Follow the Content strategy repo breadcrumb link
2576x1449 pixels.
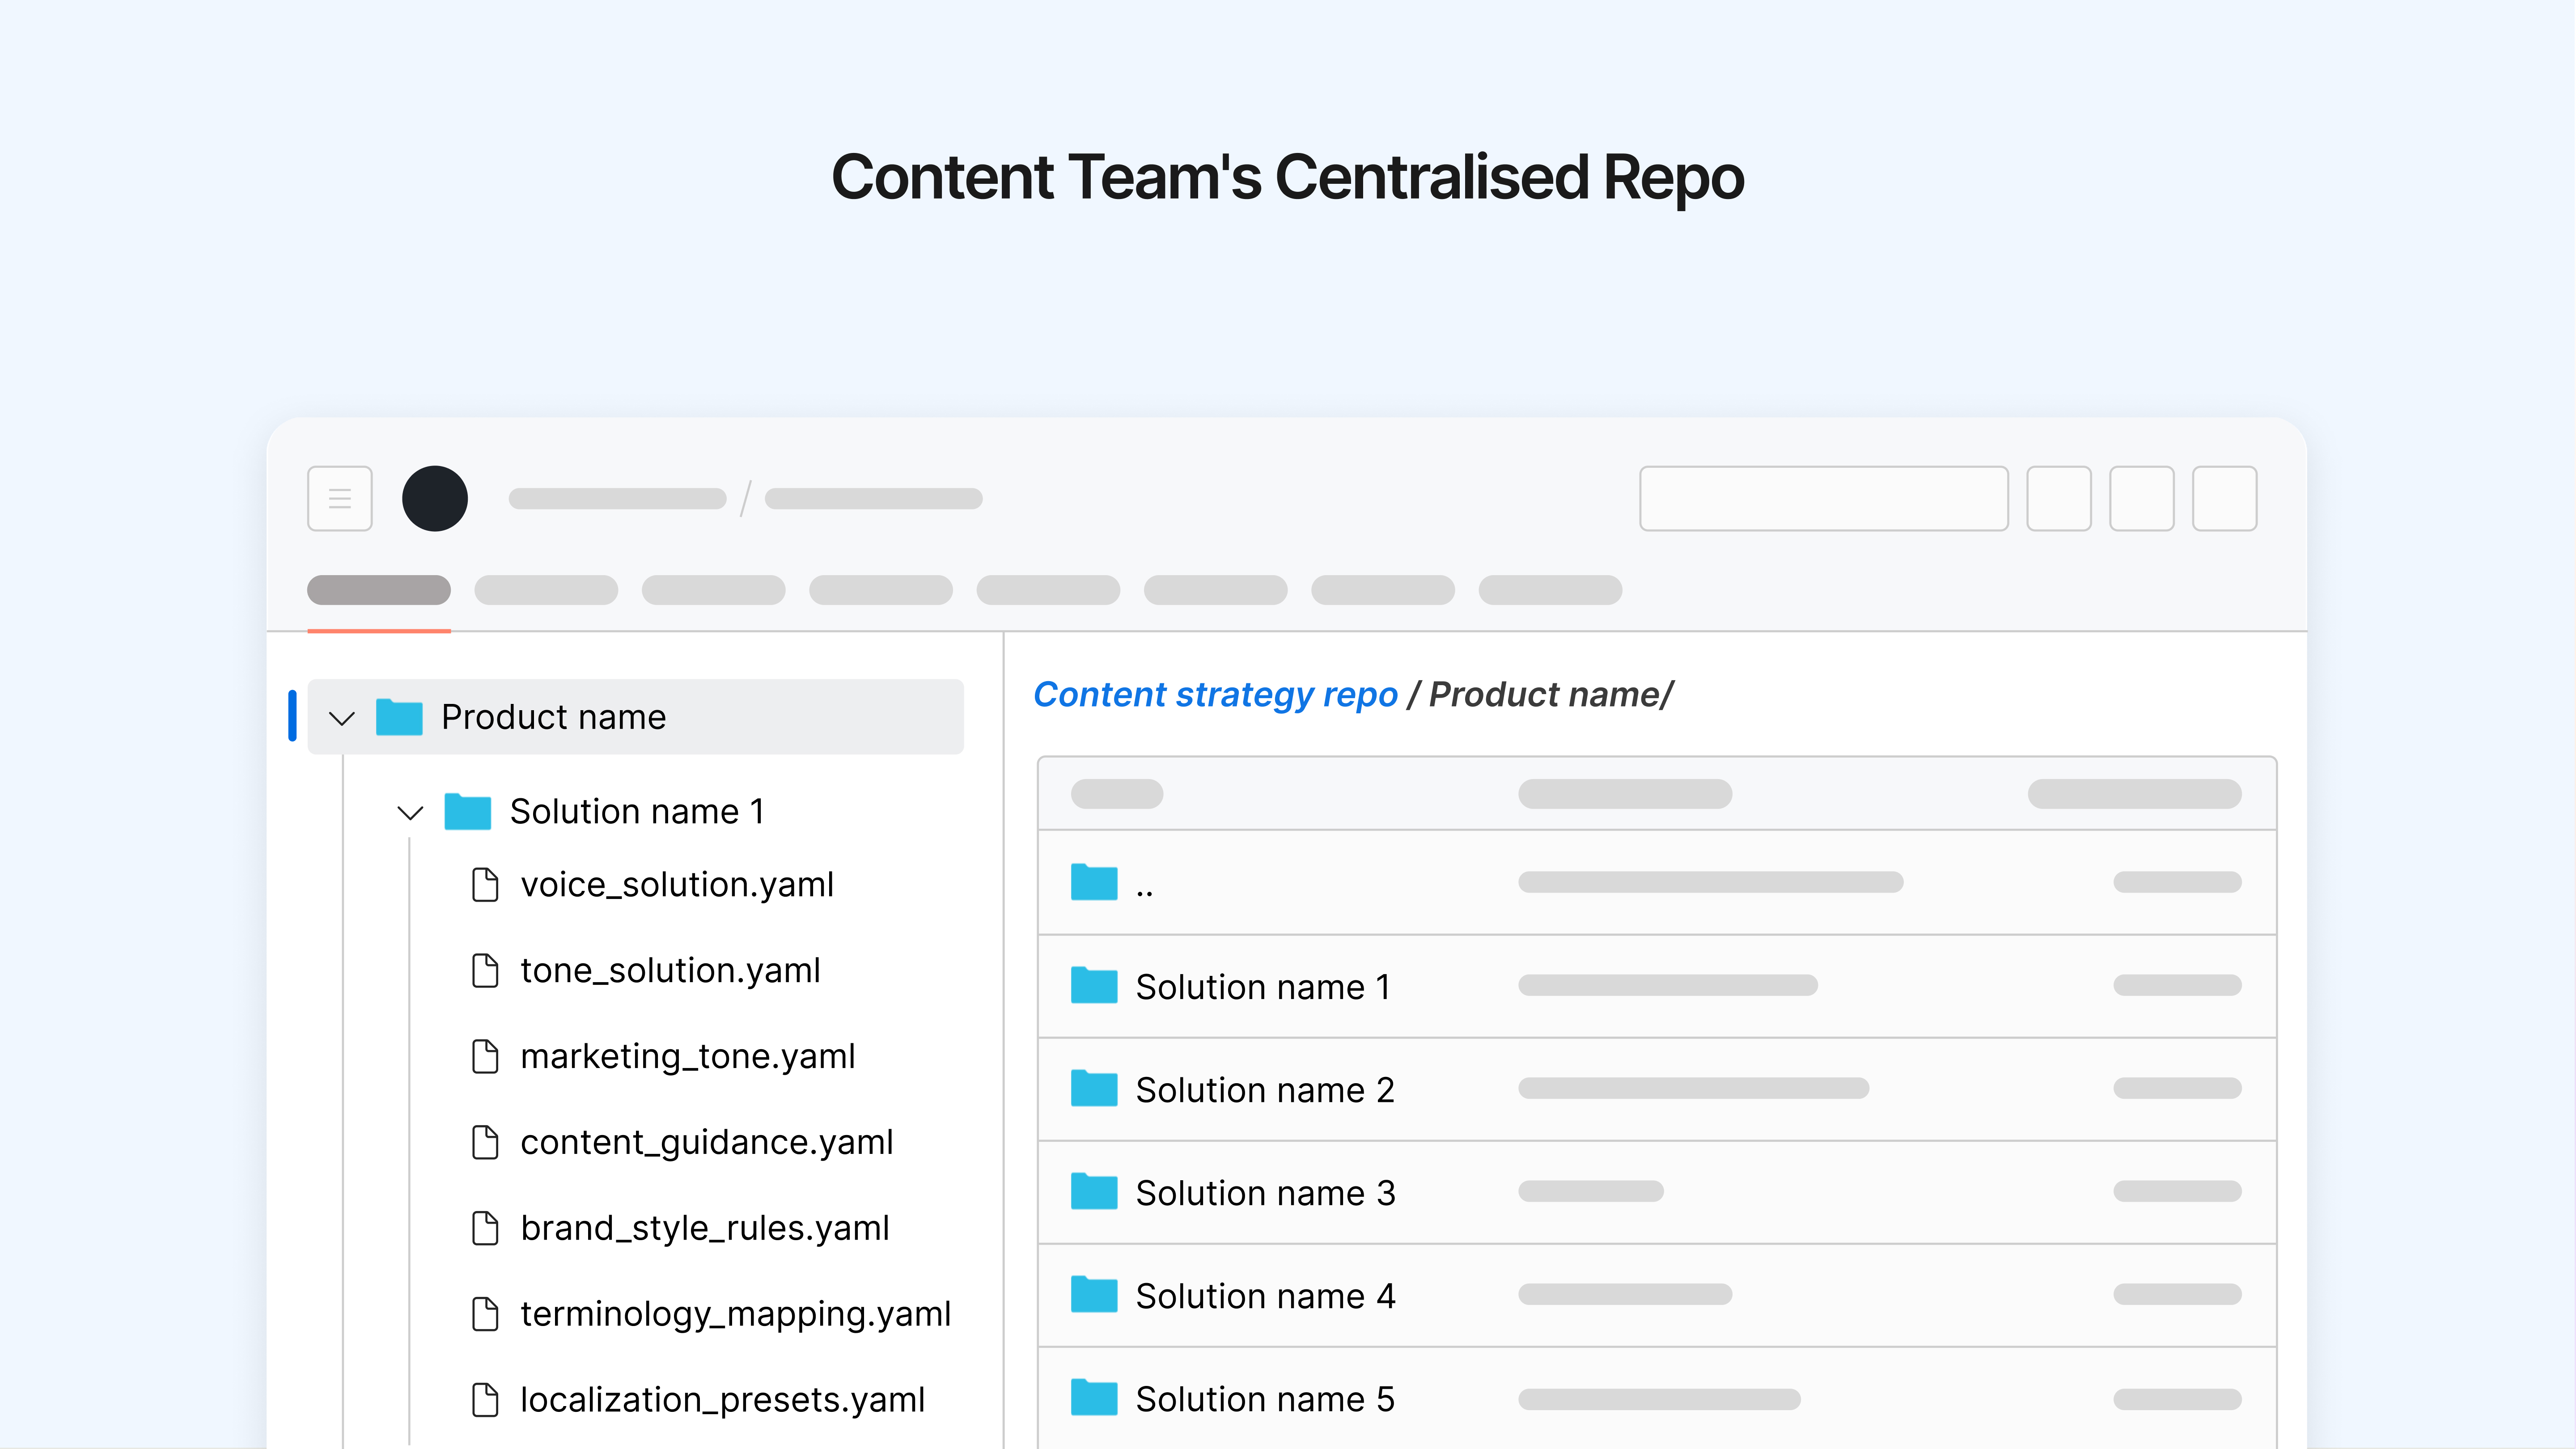[x=1215, y=694]
